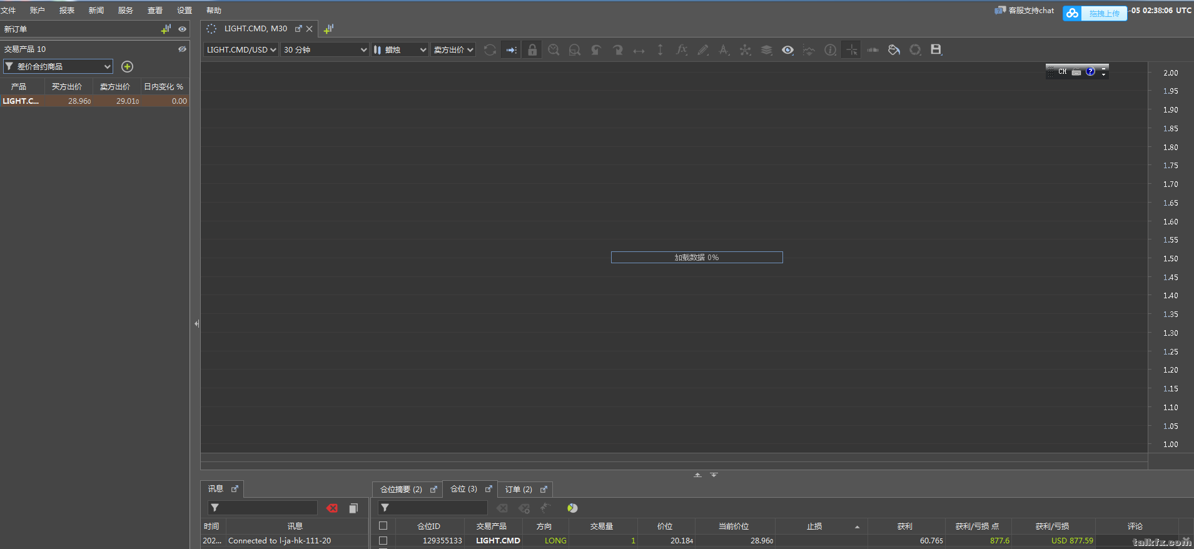The height and width of the screenshot is (549, 1194).
Task: Open the LIGHT.CMD/USD instrument dropdown
Action: coord(241,49)
